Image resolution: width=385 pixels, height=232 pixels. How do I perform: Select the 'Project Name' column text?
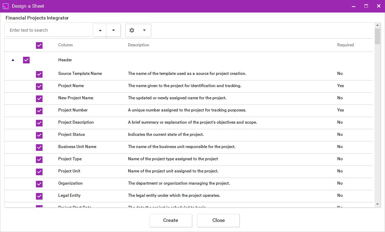pos(71,86)
